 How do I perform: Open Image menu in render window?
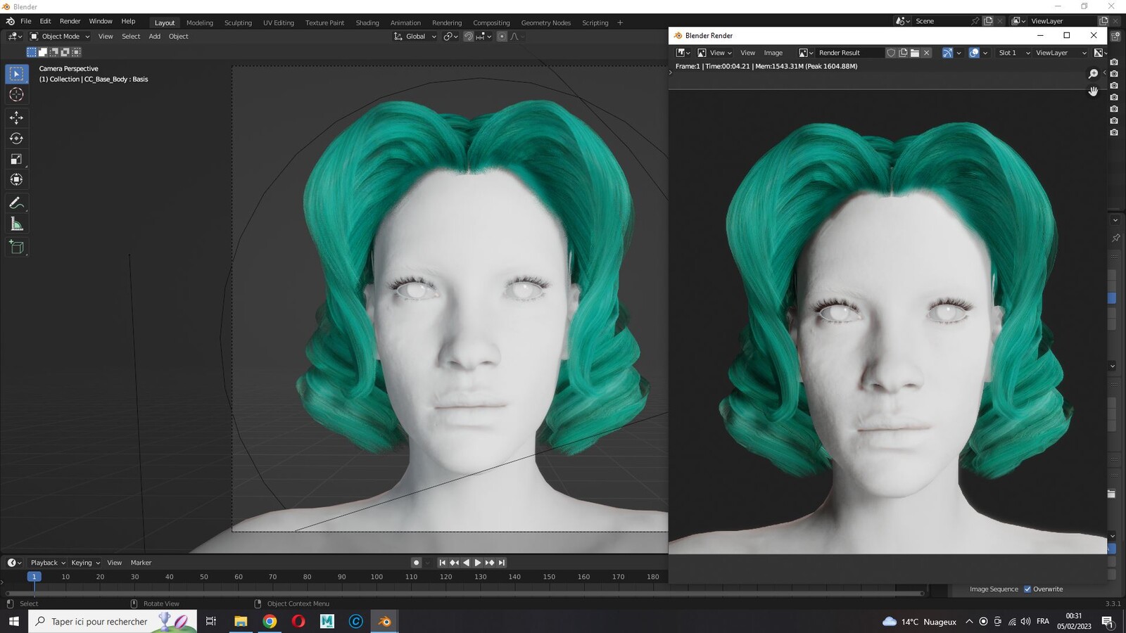[x=773, y=53]
